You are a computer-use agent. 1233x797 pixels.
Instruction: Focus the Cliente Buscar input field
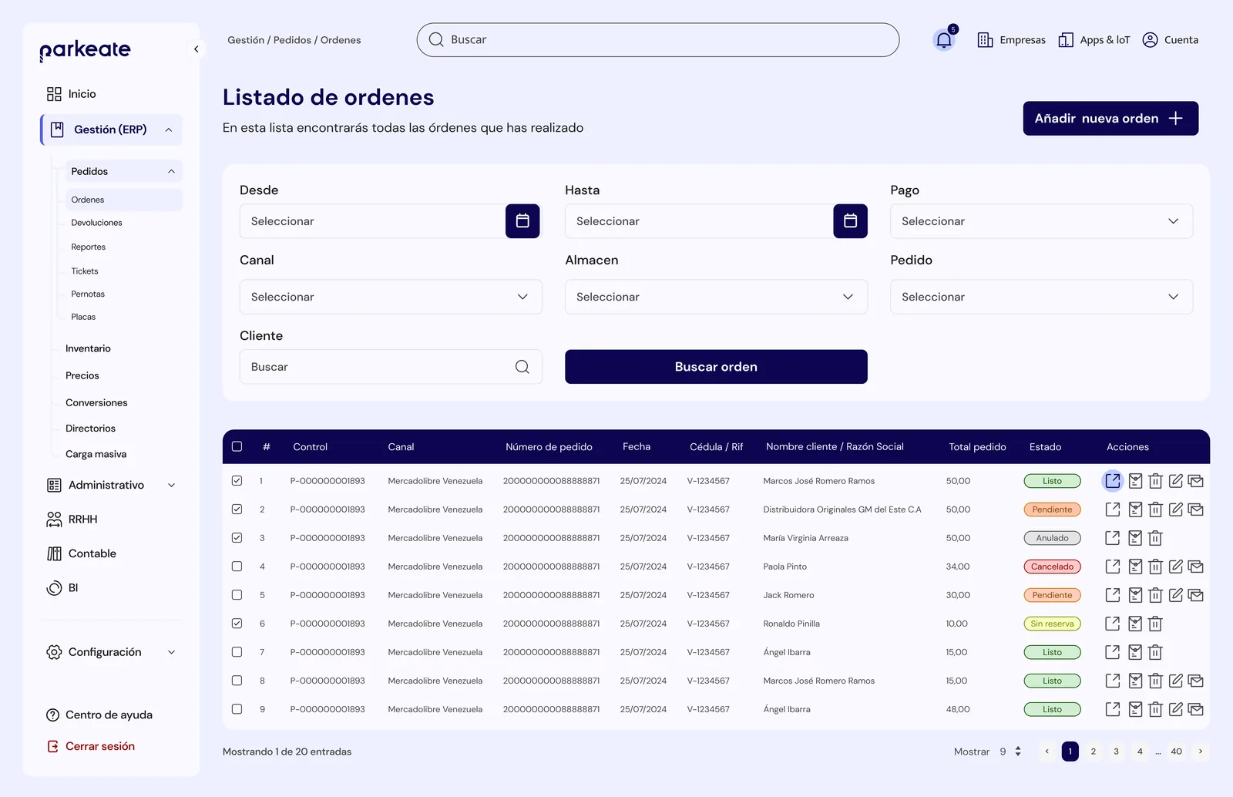391,367
